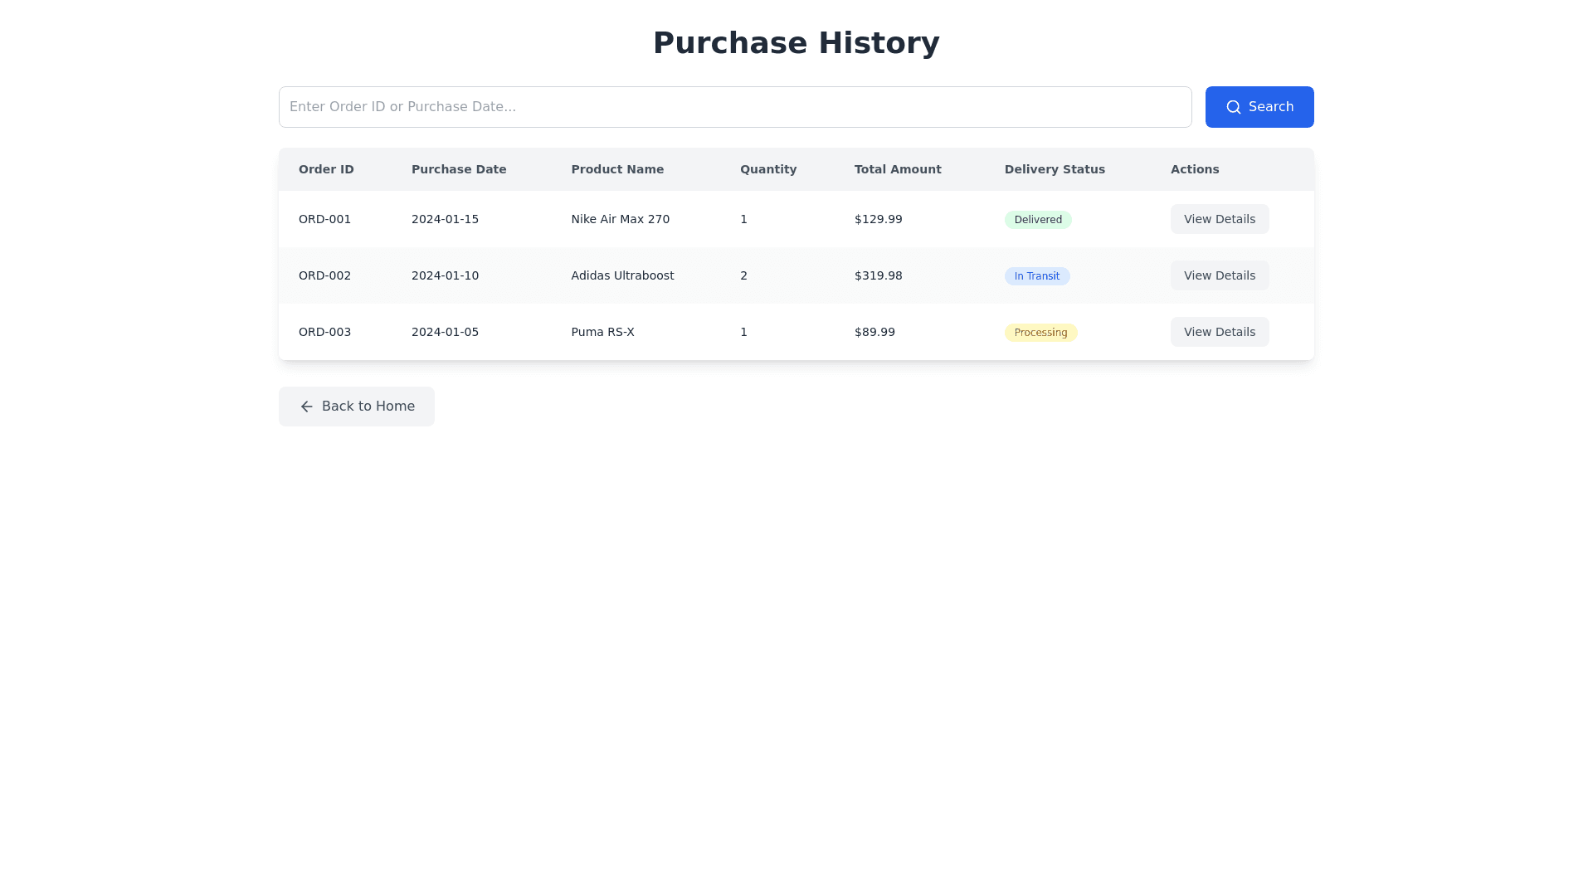The image size is (1593, 896).
Task: Focus the Order ID search field
Action: (734, 107)
